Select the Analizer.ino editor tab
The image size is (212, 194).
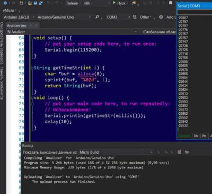pos(16,26)
